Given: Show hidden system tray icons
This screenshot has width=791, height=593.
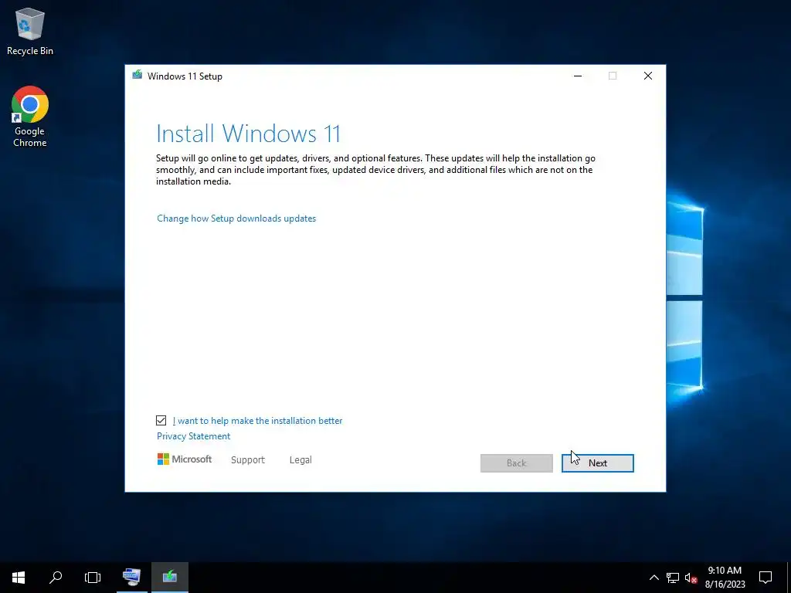Looking at the screenshot, I should point(654,578).
